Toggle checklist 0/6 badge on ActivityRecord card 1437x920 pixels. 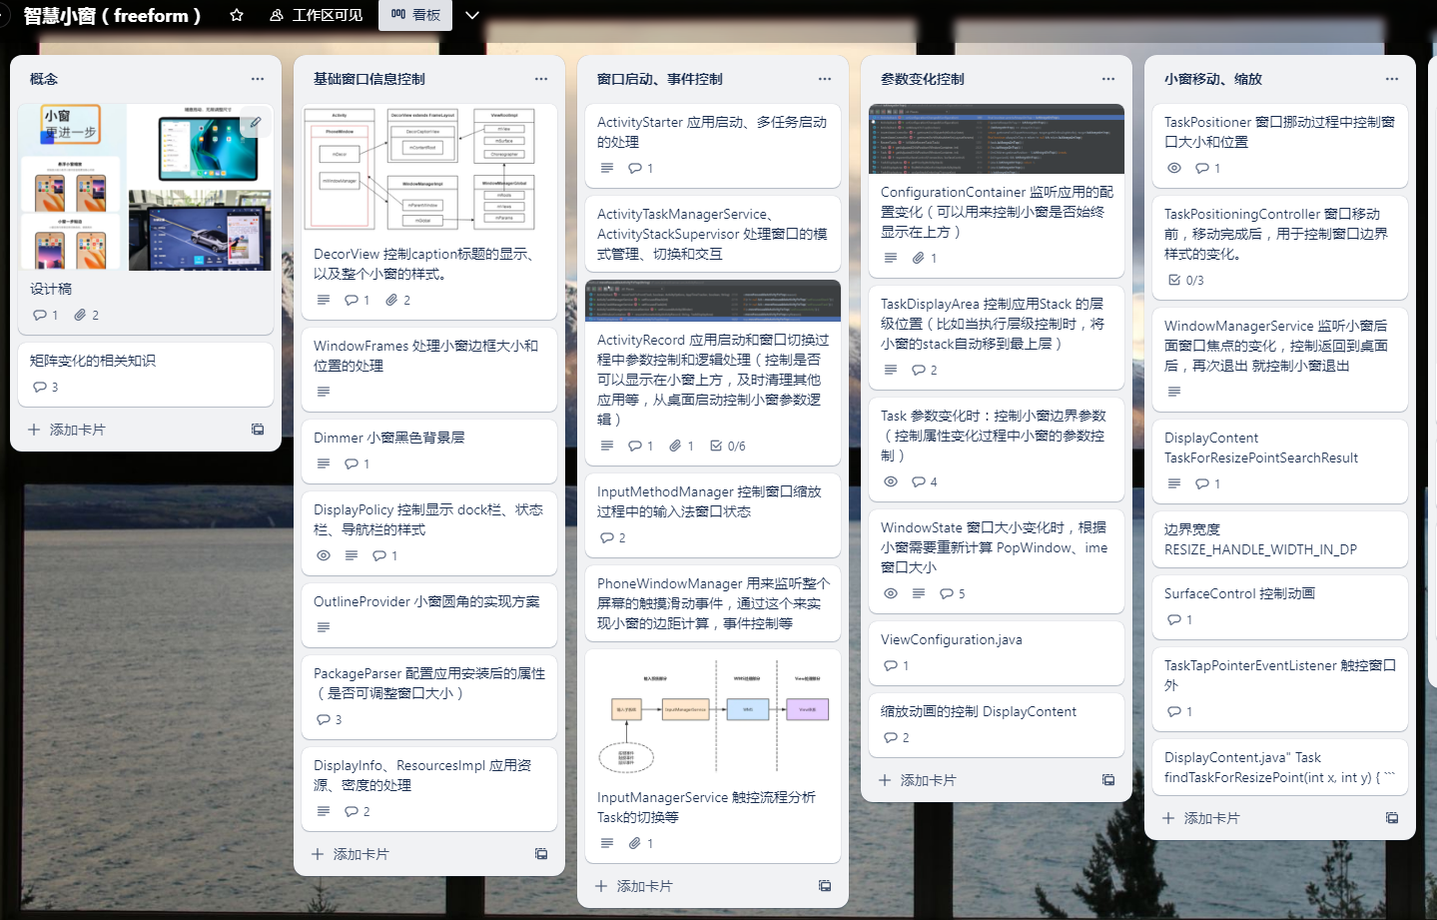point(727,446)
